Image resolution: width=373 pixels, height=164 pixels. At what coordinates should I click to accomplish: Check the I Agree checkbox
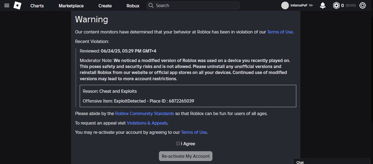coord(178,143)
